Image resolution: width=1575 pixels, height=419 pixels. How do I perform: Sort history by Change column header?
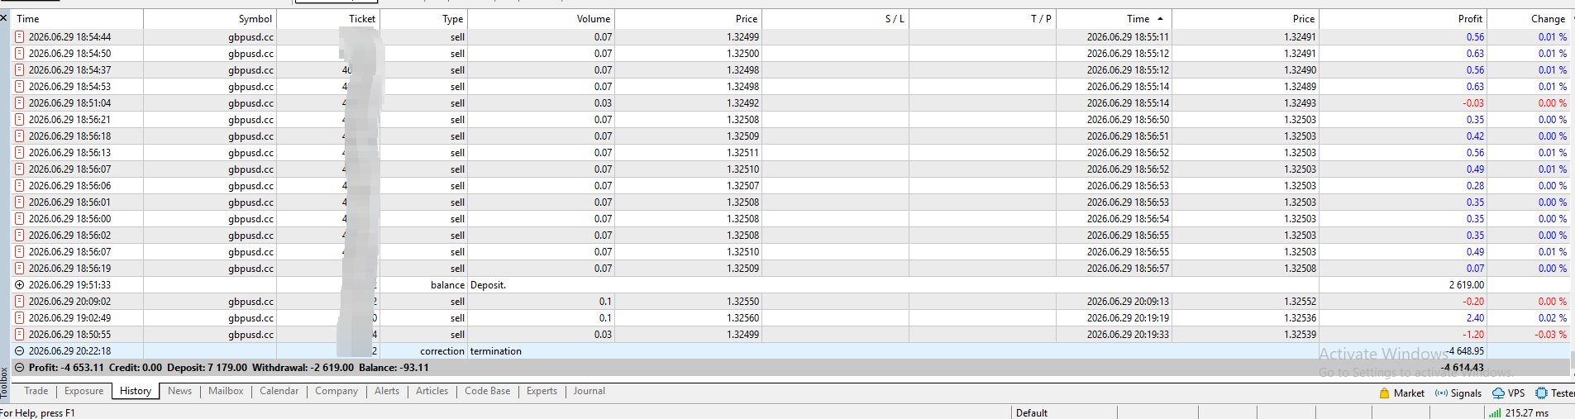pos(1548,19)
